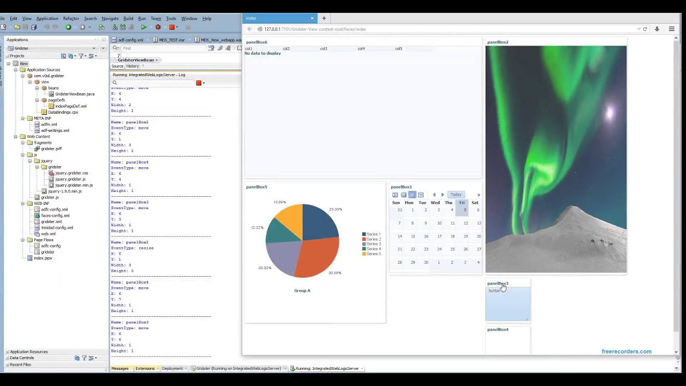Switch to the History editor tab

pos(132,66)
